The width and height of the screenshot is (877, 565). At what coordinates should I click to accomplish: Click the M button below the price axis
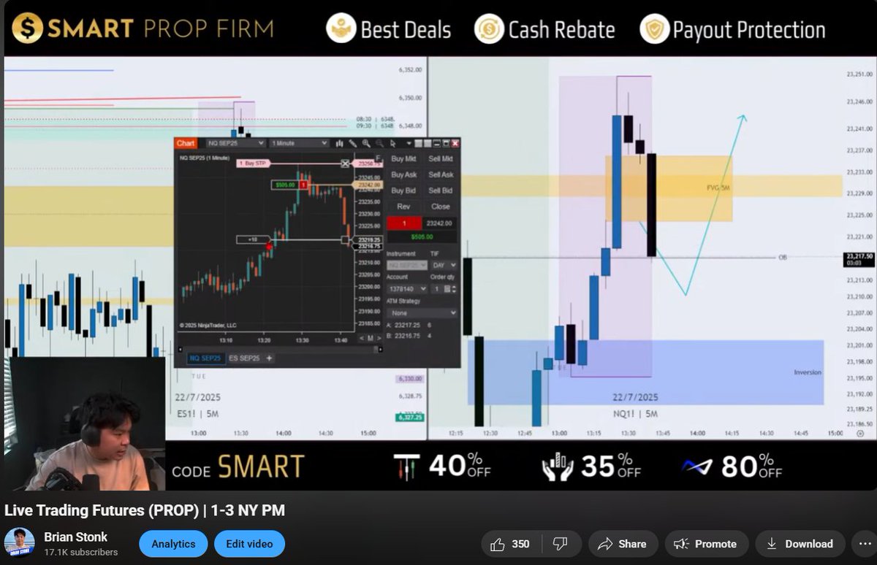point(371,338)
